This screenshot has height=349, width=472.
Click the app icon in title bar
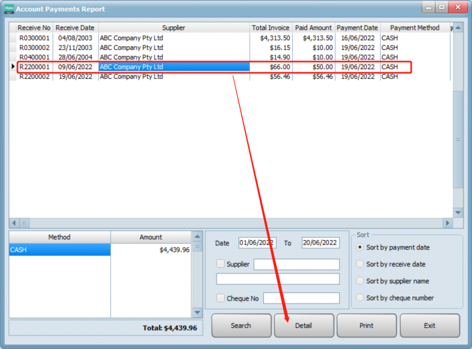9,9
